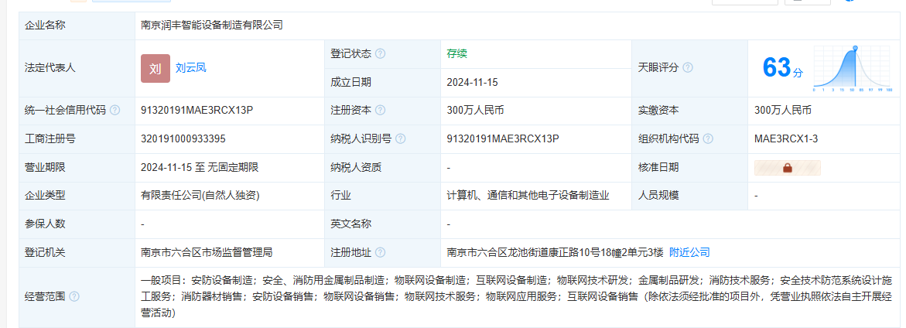Click the 工商注册号 label
Viewport: 906px width, 328px height.
[x=50, y=138]
